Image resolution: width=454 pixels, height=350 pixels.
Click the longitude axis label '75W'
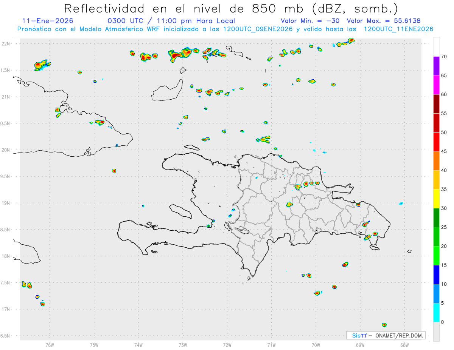tap(94, 345)
